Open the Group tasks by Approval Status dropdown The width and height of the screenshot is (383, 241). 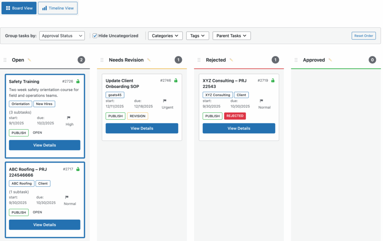coord(62,36)
